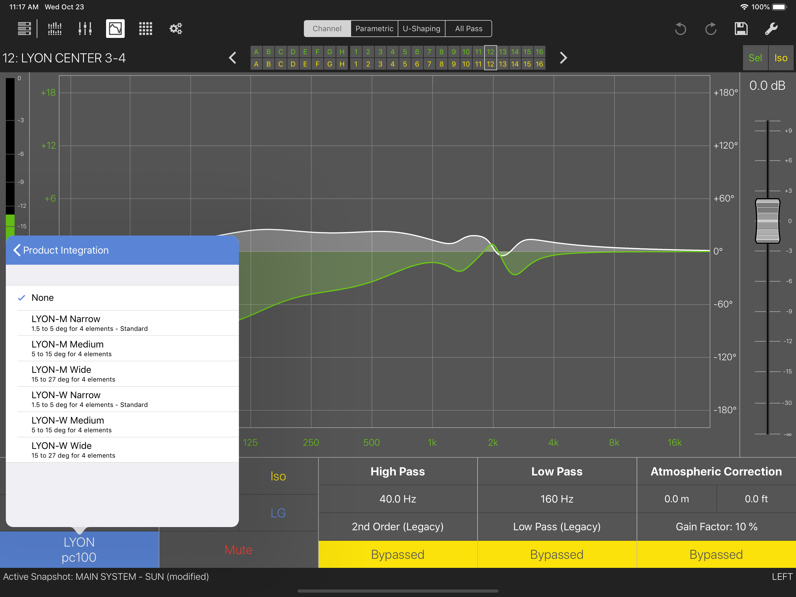Click the 0.0 dB gain readout
This screenshot has width=796, height=597.
(767, 86)
